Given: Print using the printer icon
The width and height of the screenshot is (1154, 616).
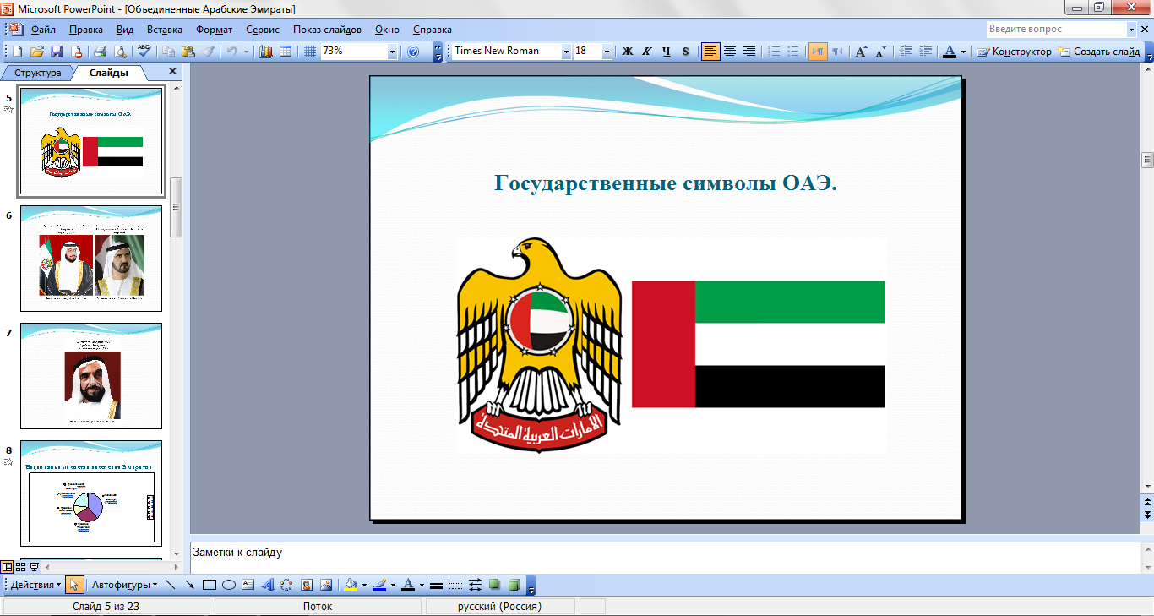Looking at the screenshot, I should point(100,52).
